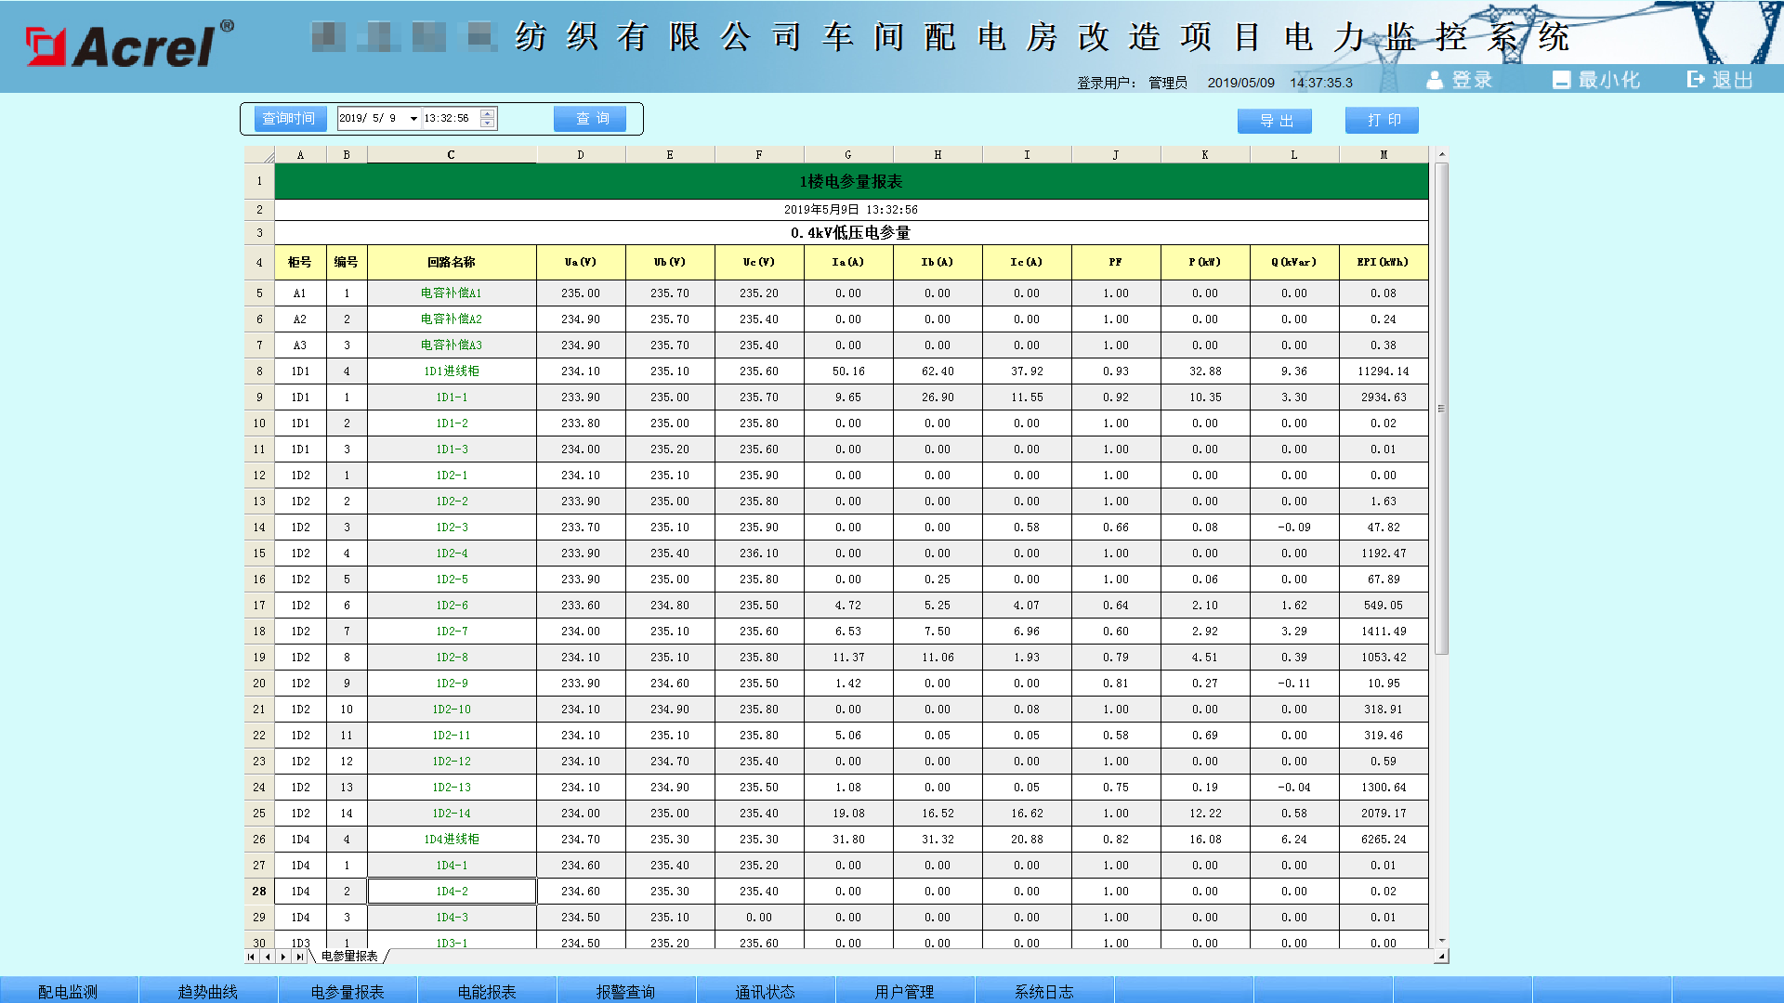Click the 0.4kV低压电参量 heading cell
The image size is (1784, 1003).
tap(851, 233)
